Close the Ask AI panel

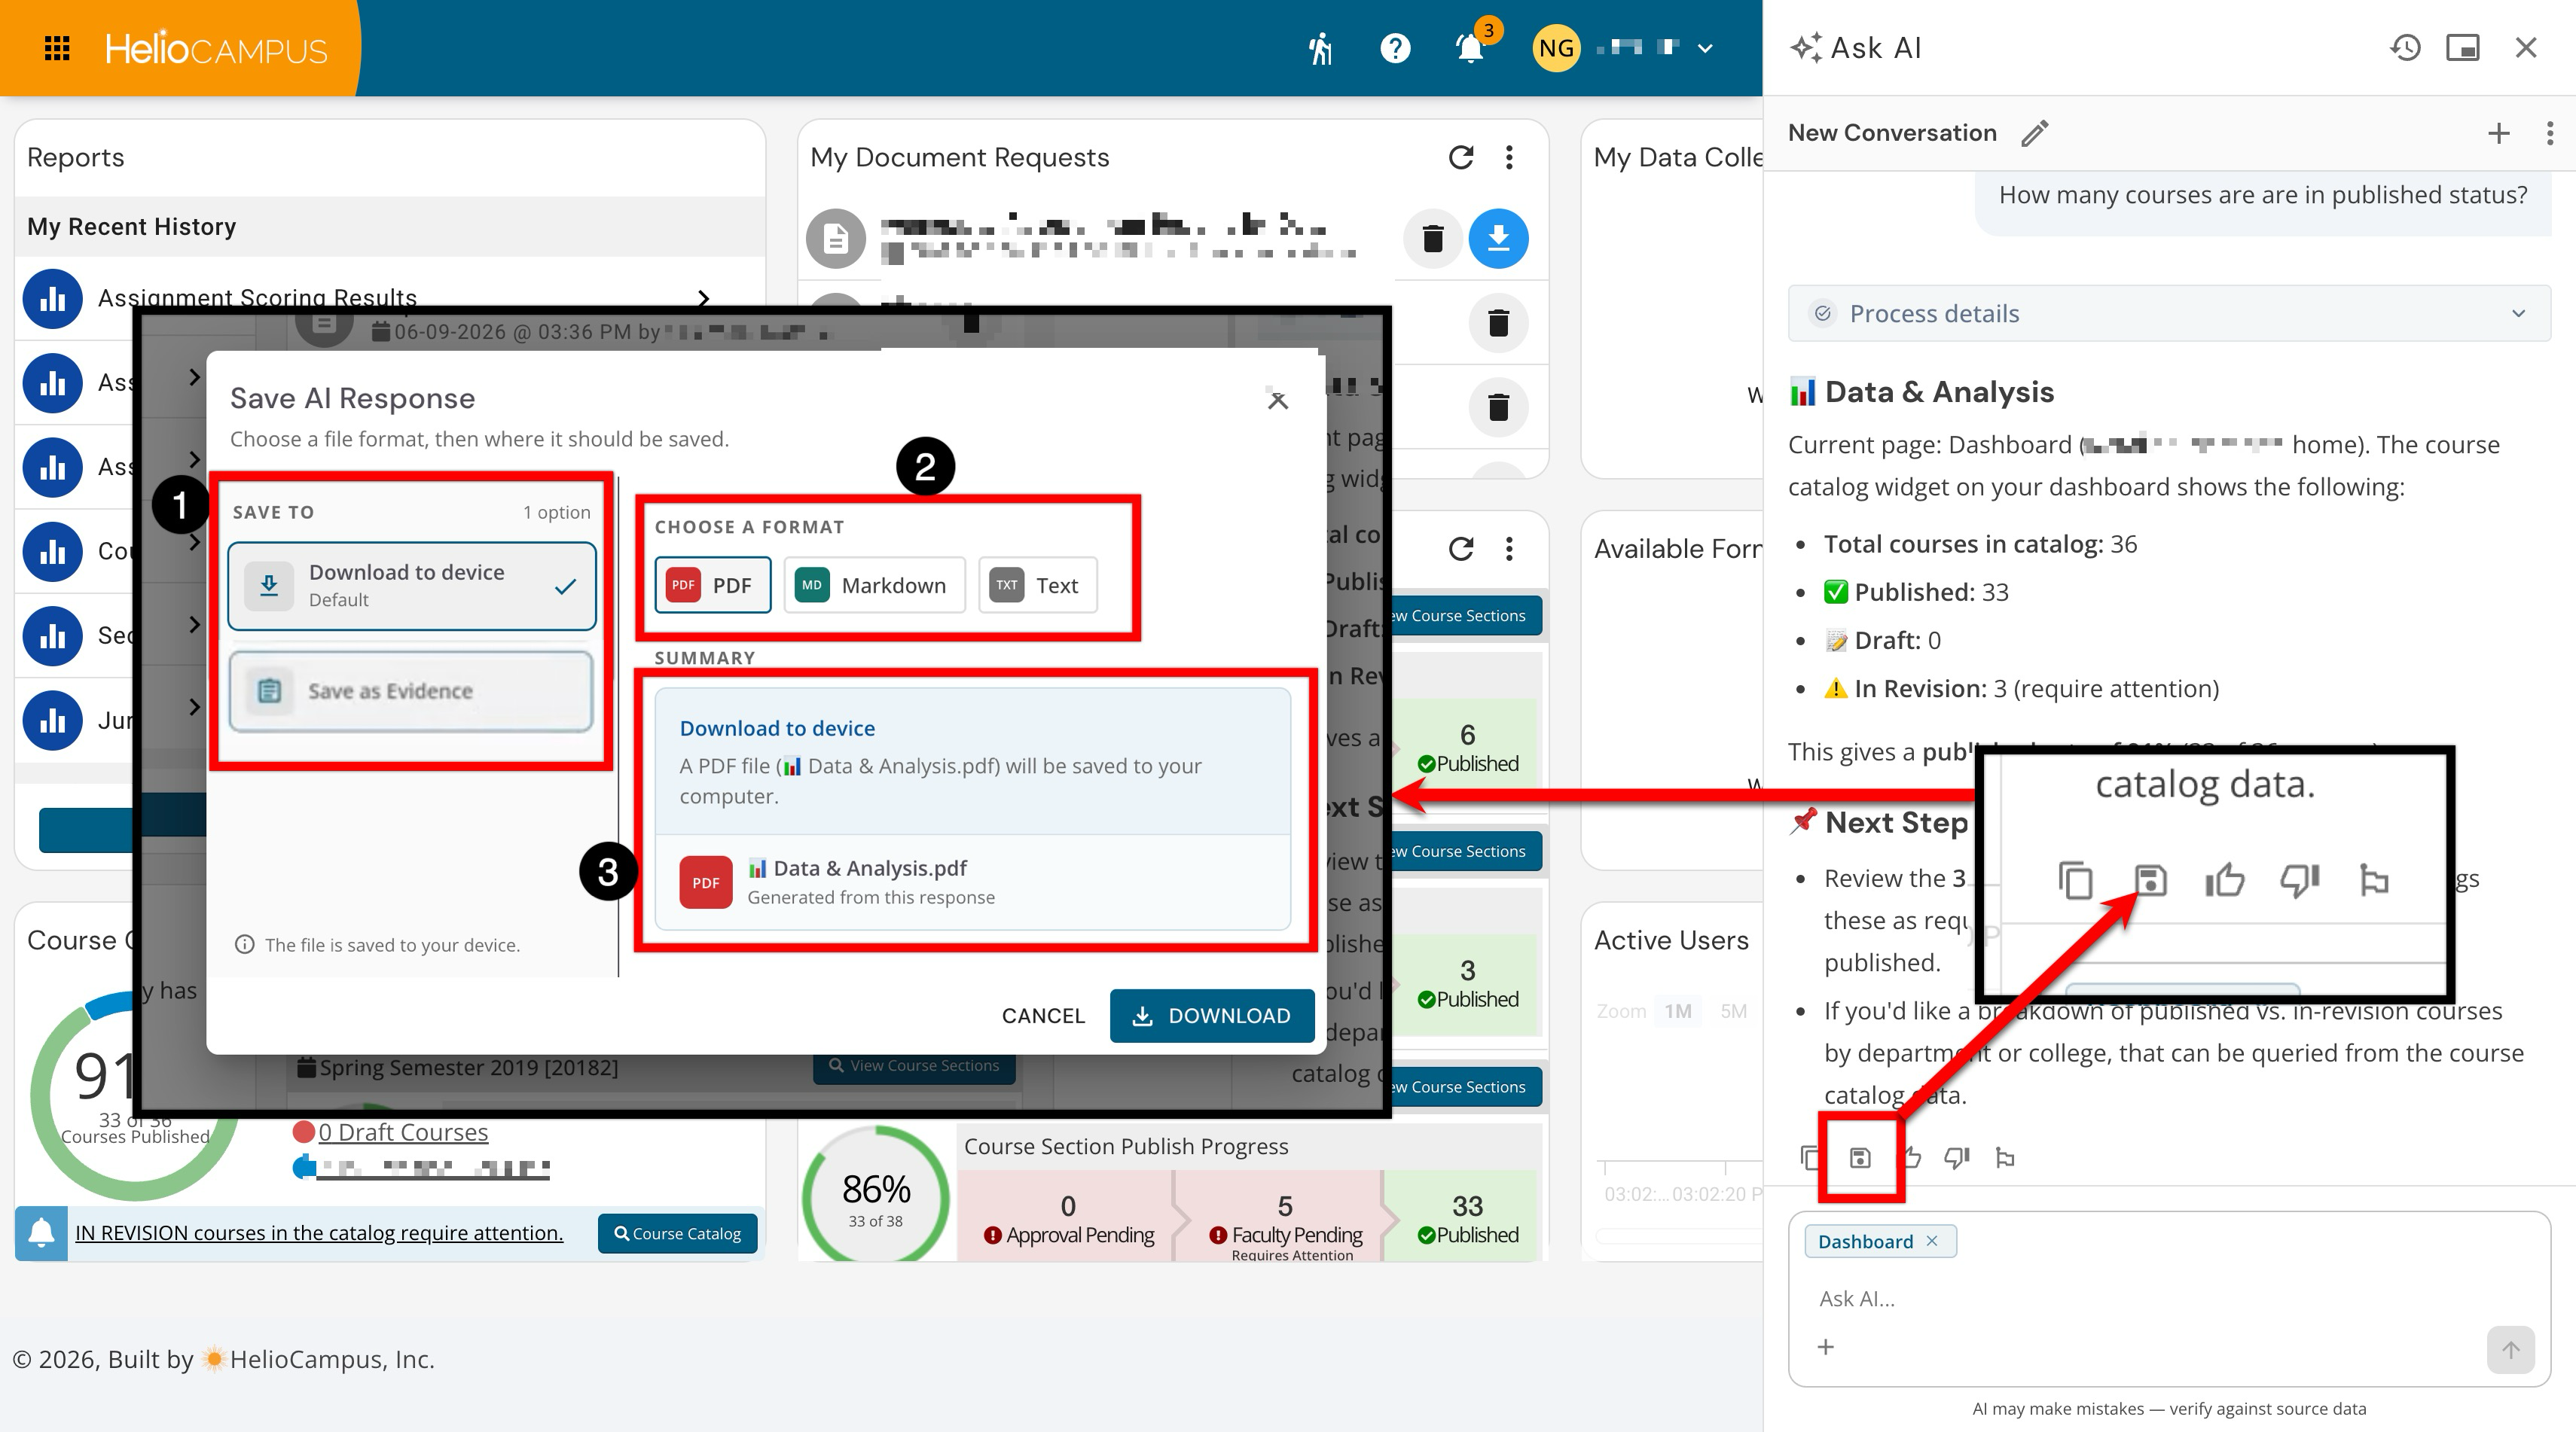[x=2526, y=48]
